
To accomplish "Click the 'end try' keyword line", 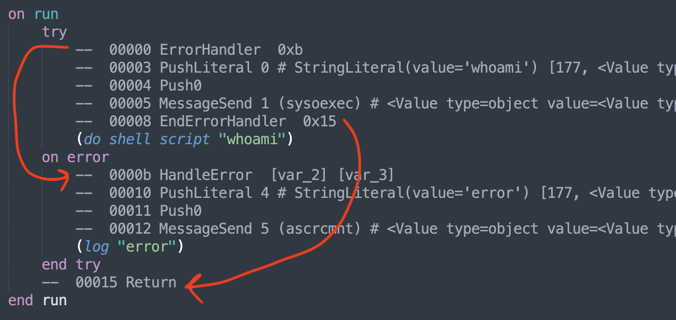I will (72, 264).
